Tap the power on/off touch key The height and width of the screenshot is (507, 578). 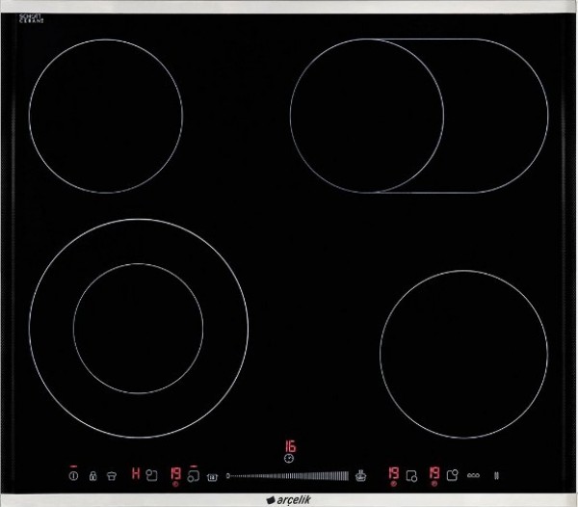pyautogui.click(x=73, y=476)
